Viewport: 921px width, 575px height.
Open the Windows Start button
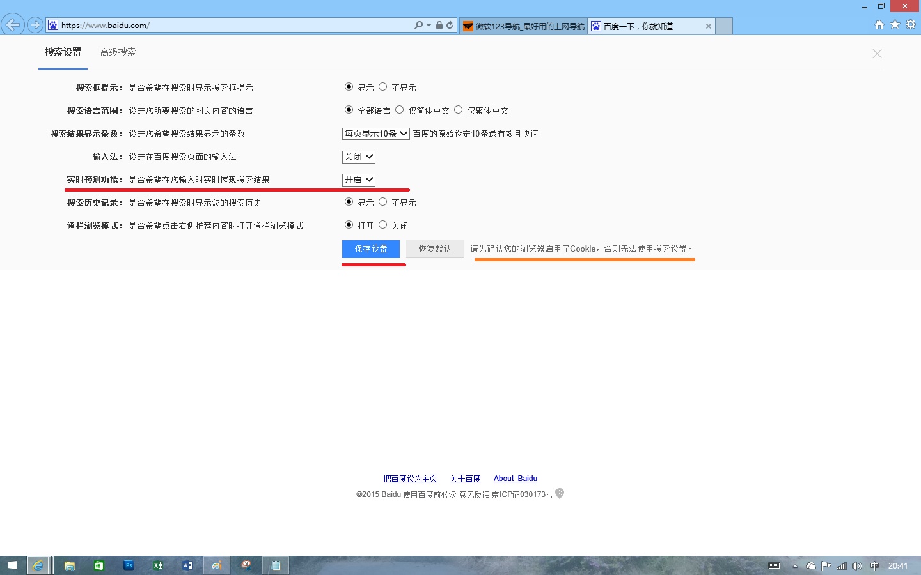pos(12,565)
